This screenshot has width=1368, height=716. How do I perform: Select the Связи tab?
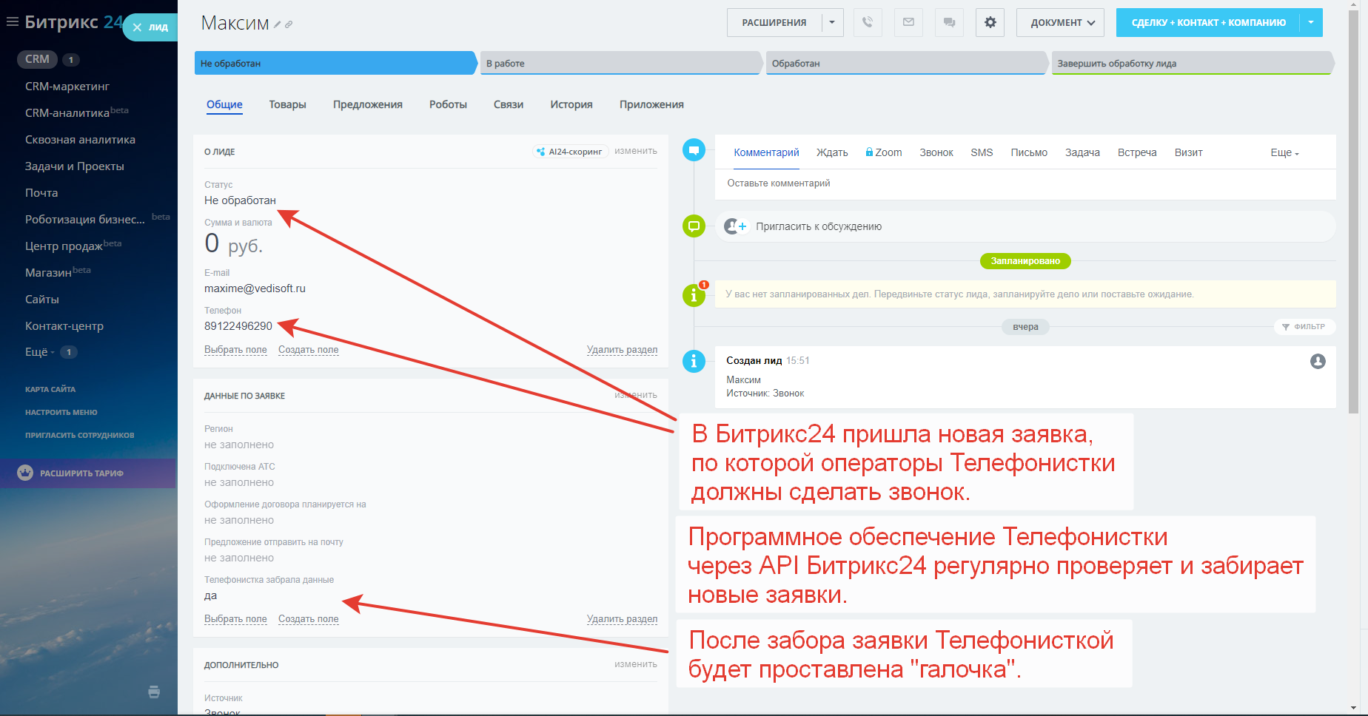click(509, 104)
